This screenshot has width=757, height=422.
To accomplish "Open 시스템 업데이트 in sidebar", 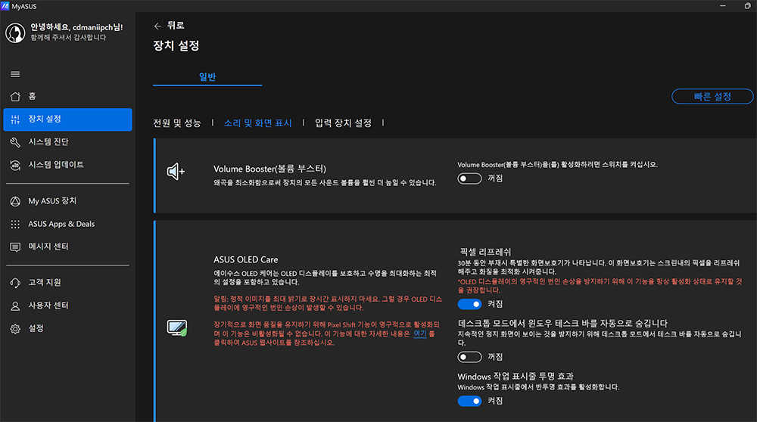I will (67, 165).
